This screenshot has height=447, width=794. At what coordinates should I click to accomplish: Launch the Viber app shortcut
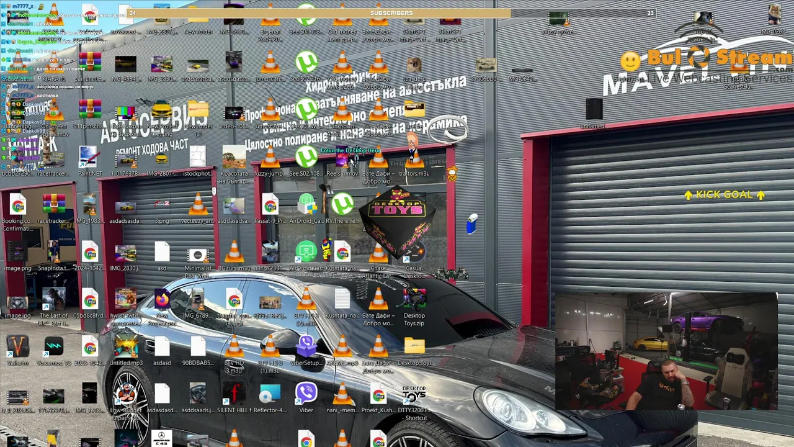point(306,397)
